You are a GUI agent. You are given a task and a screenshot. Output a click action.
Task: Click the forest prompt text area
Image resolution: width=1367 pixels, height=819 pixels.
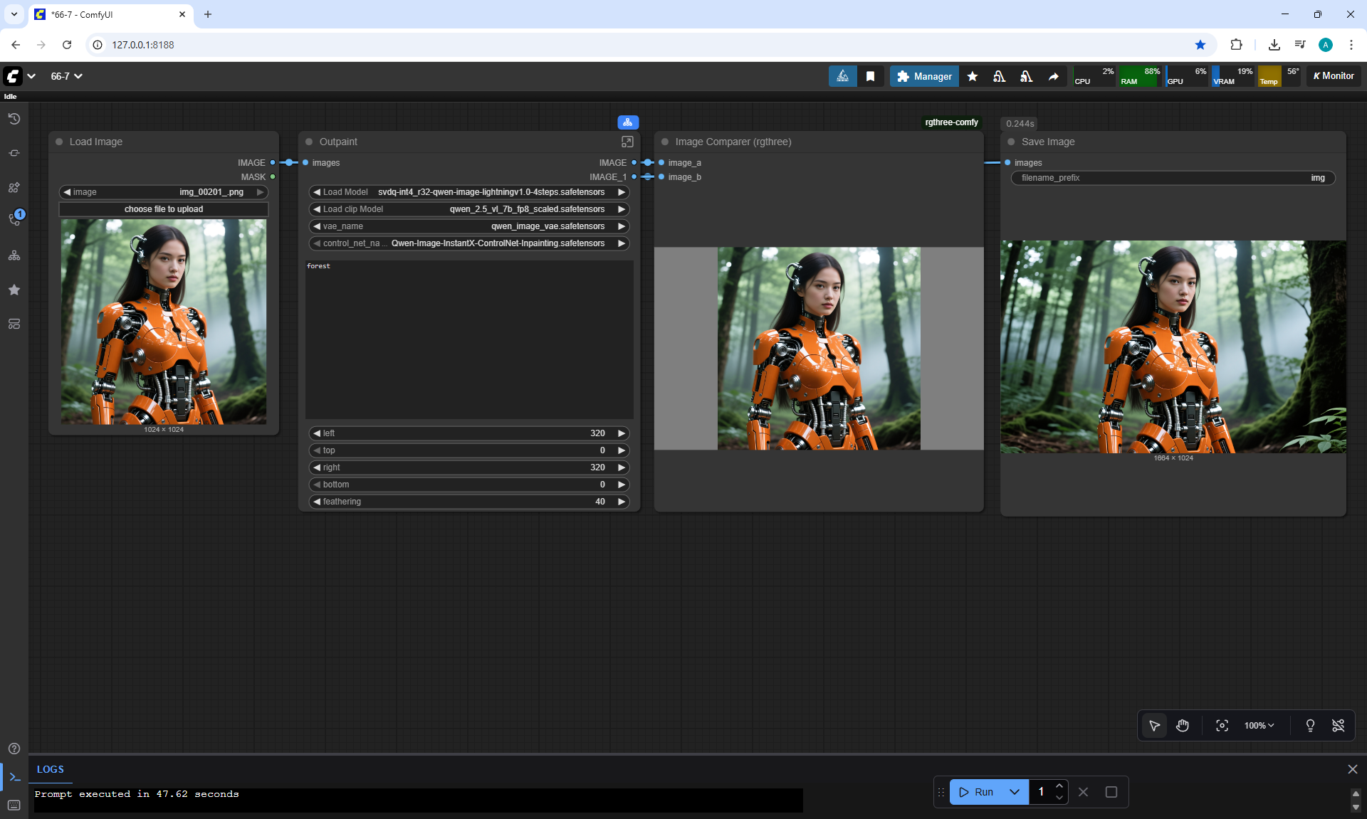point(469,339)
